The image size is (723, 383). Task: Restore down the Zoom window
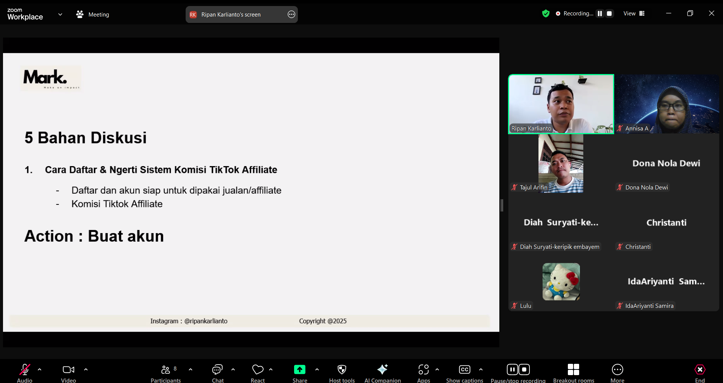690,13
